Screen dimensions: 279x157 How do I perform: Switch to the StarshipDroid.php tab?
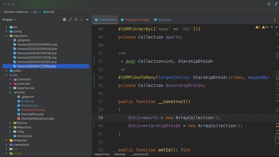pos(135,20)
